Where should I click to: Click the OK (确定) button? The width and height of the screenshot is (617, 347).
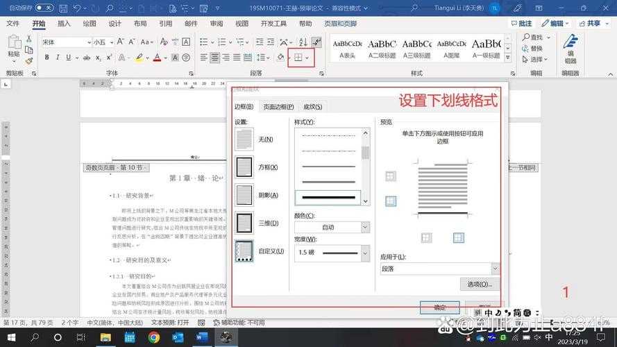[439, 307]
